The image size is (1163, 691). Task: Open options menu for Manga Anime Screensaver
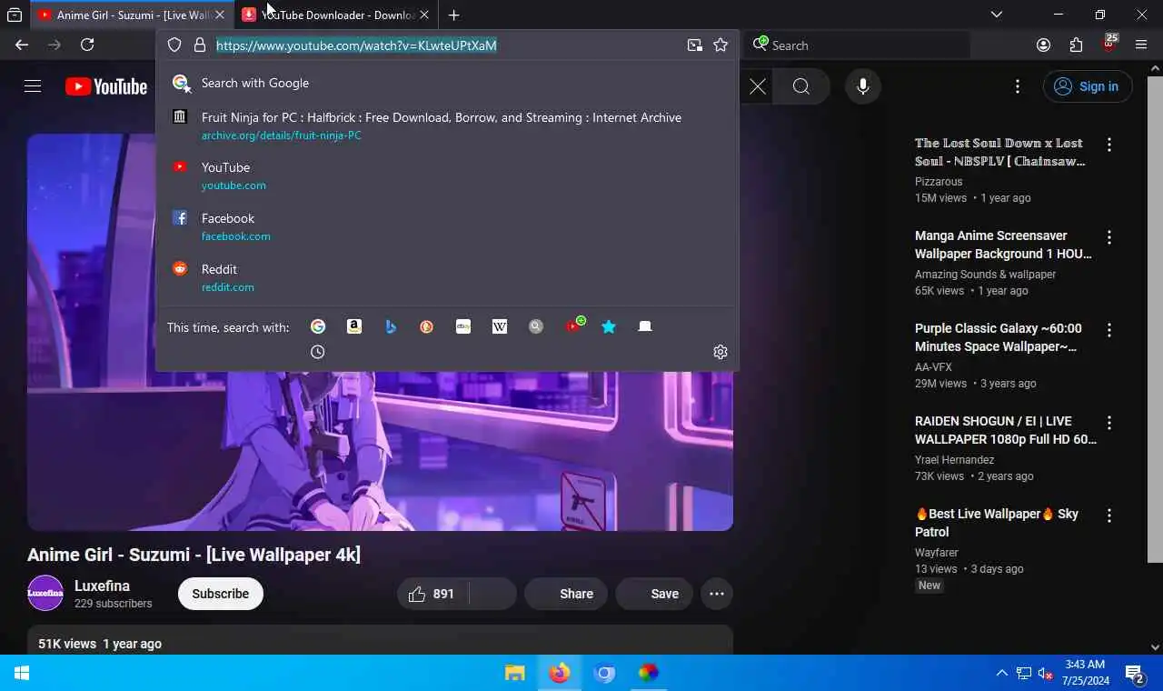tap(1109, 237)
